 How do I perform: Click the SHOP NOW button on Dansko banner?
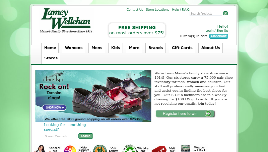tap(54, 107)
